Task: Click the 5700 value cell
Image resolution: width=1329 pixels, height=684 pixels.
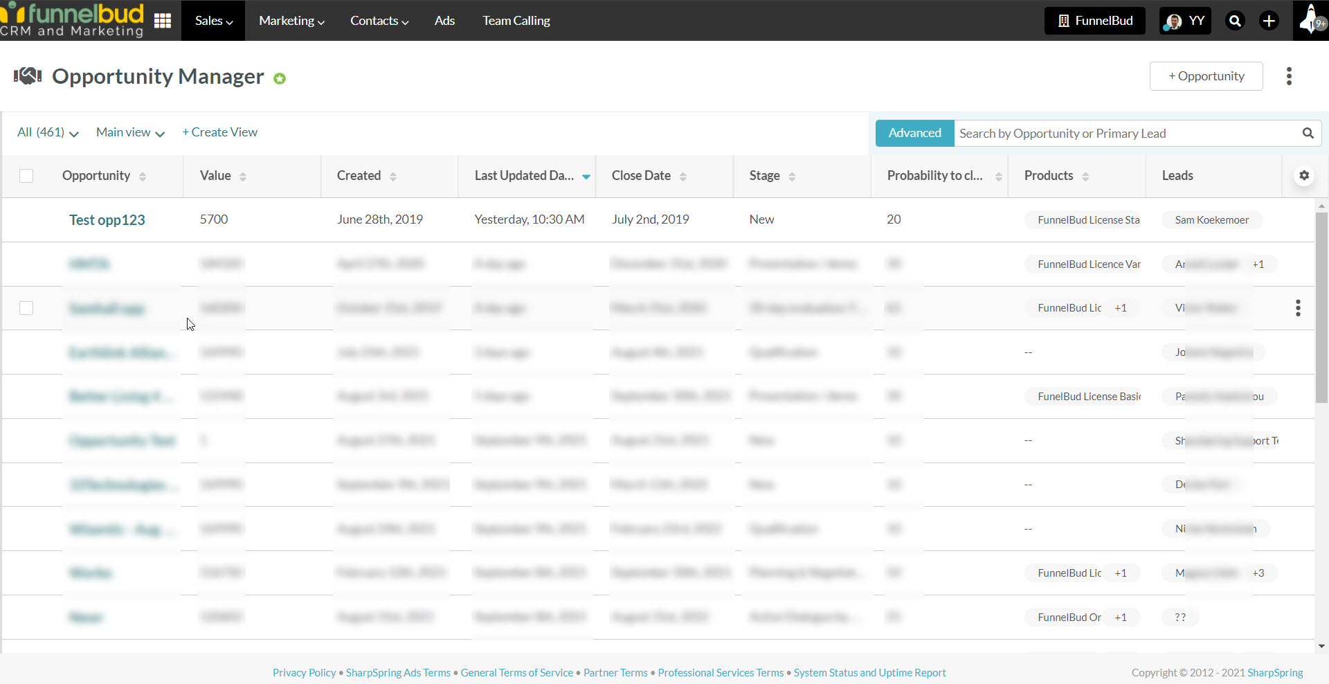Action: coord(214,219)
